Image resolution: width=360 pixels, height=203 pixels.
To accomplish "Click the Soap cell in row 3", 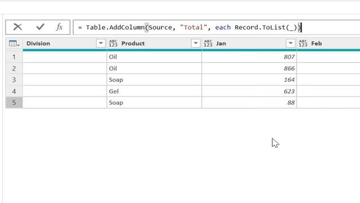I will tap(154, 80).
